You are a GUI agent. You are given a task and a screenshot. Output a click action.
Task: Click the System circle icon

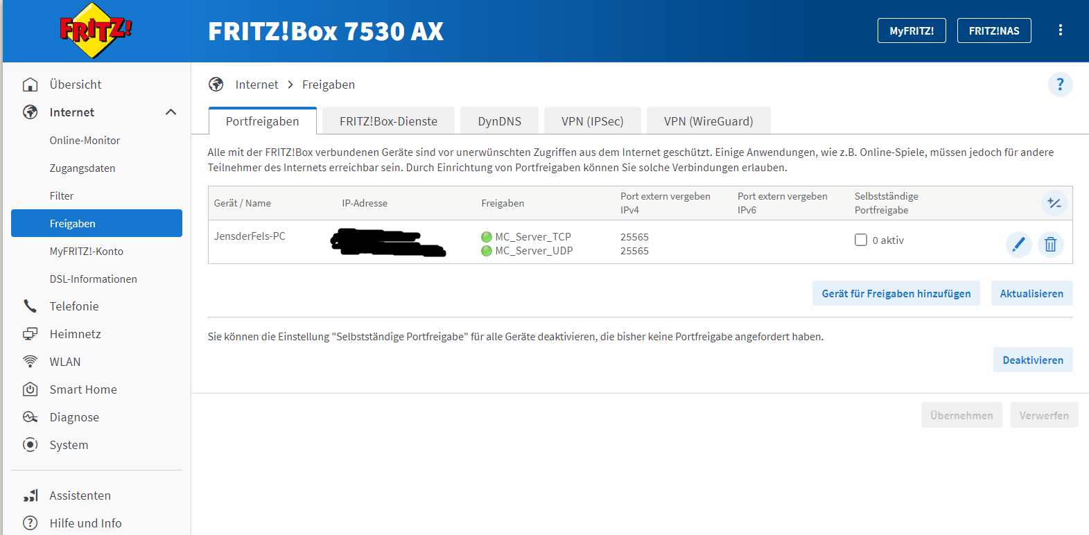click(x=31, y=445)
